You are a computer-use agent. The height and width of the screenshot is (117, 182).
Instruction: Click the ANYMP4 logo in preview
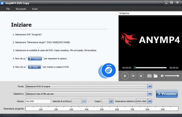[x=150, y=40]
